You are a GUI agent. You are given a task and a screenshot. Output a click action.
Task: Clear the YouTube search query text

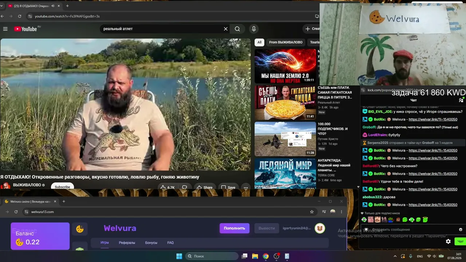226,29
